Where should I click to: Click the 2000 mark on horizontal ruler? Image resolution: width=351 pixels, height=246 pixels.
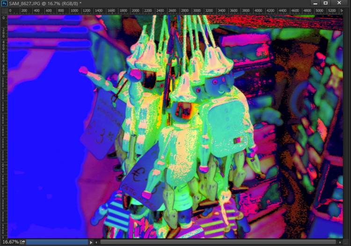[135, 11]
